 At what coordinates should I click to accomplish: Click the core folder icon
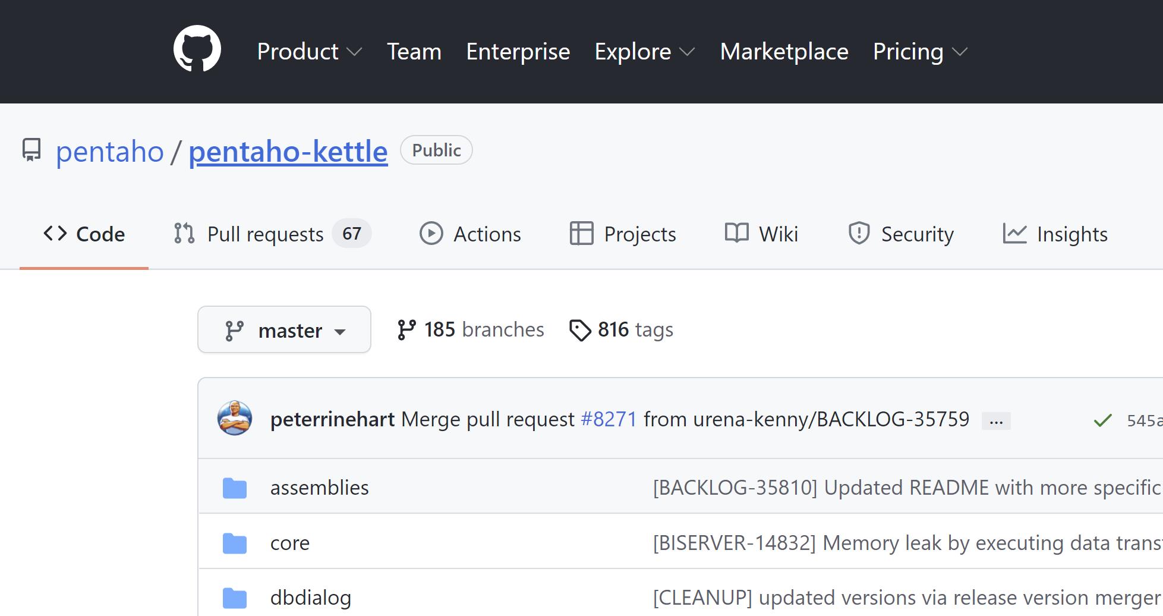(235, 543)
